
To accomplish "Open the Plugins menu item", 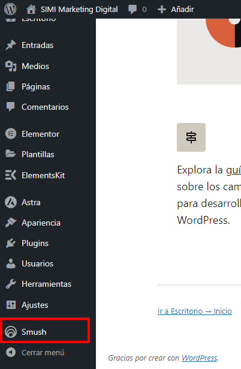I will point(35,244).
